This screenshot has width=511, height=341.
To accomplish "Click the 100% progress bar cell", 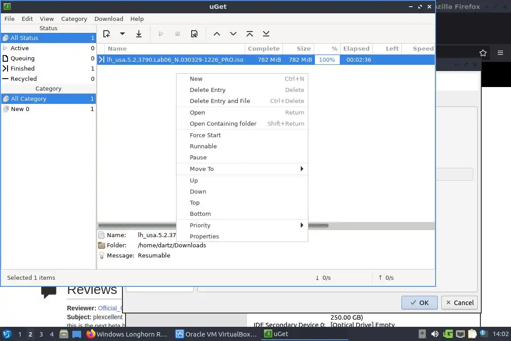I will coord(327,59).
